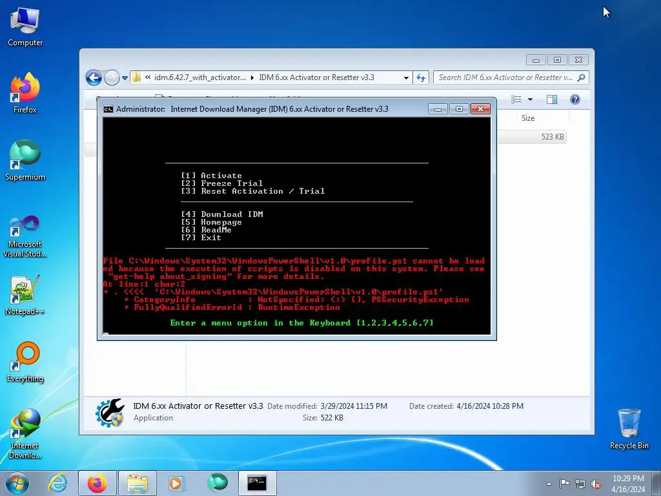Open Notepad++ desktop shortcut

point(25,294)
